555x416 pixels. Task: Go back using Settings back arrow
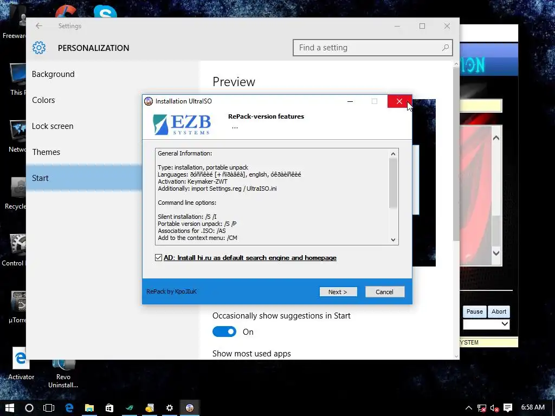tap(39, 26)
